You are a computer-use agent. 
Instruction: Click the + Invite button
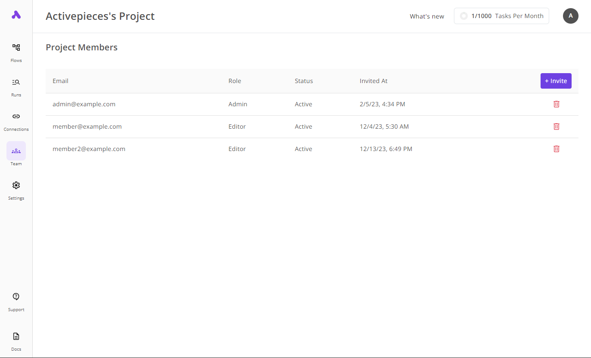point(556,81)
